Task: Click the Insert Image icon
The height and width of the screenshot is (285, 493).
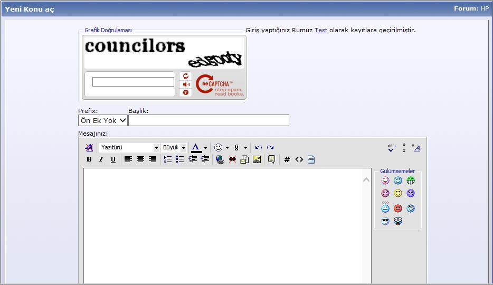Action: pos(257,159)
